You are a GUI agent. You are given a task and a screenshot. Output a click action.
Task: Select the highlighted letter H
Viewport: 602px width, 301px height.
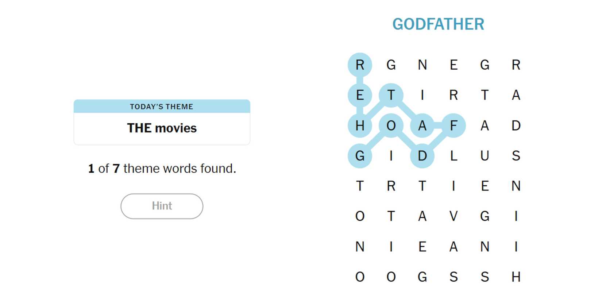(360, 126)
